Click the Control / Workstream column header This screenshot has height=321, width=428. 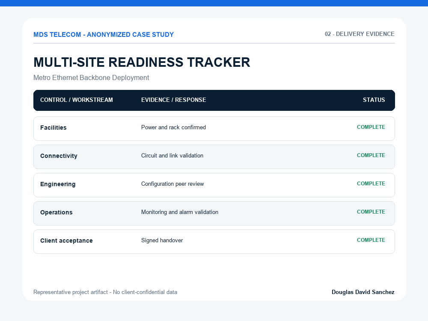pos(77,100)
